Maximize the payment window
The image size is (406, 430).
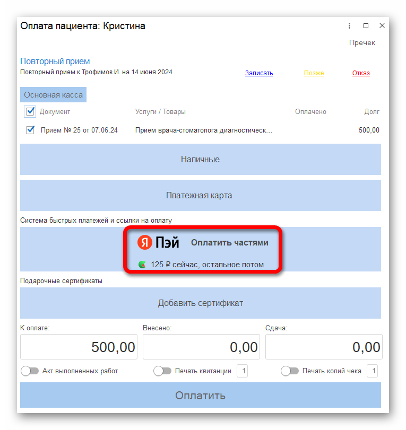coord(366,25)
